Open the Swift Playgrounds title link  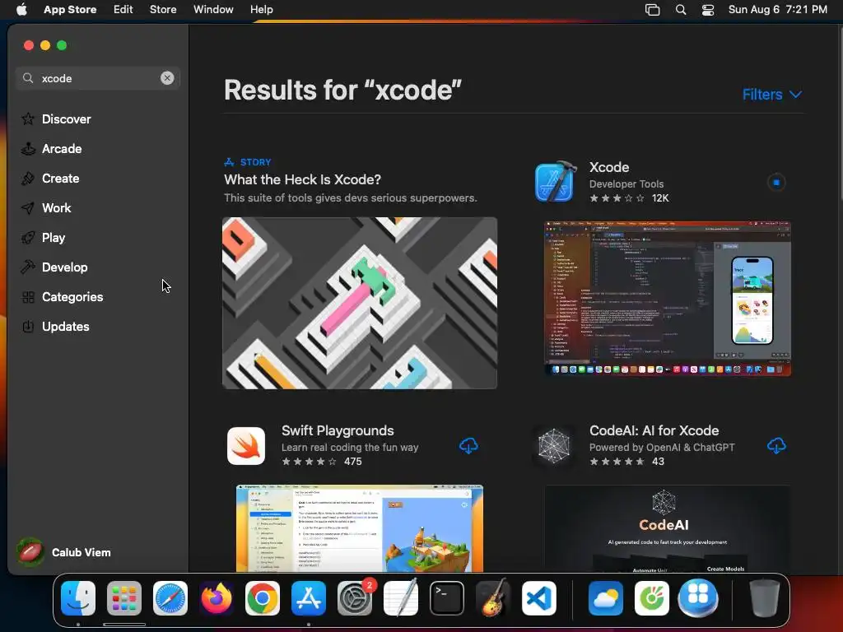pyautogui.click(x=338, y=430)
